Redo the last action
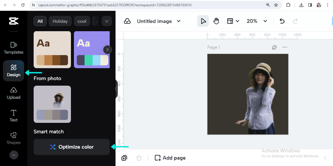 click(295, 21)
